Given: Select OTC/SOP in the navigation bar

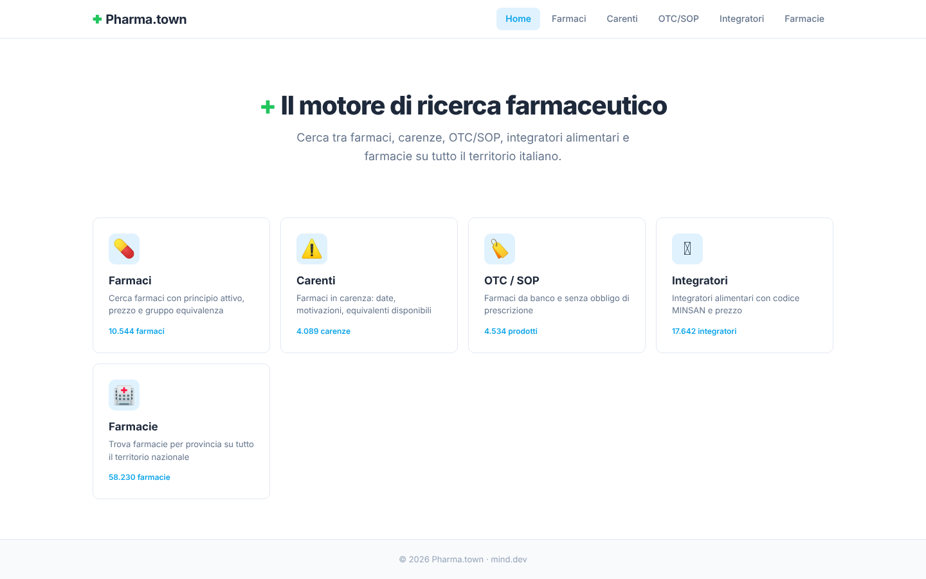Looking at the screenshot, I should (678, 19).
